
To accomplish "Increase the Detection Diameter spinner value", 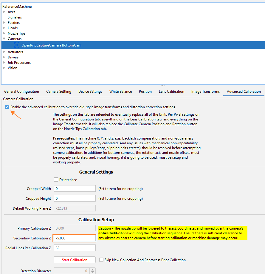I will [93, 270].
